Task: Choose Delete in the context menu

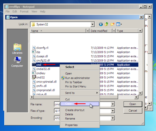Action: pos(80,114)
